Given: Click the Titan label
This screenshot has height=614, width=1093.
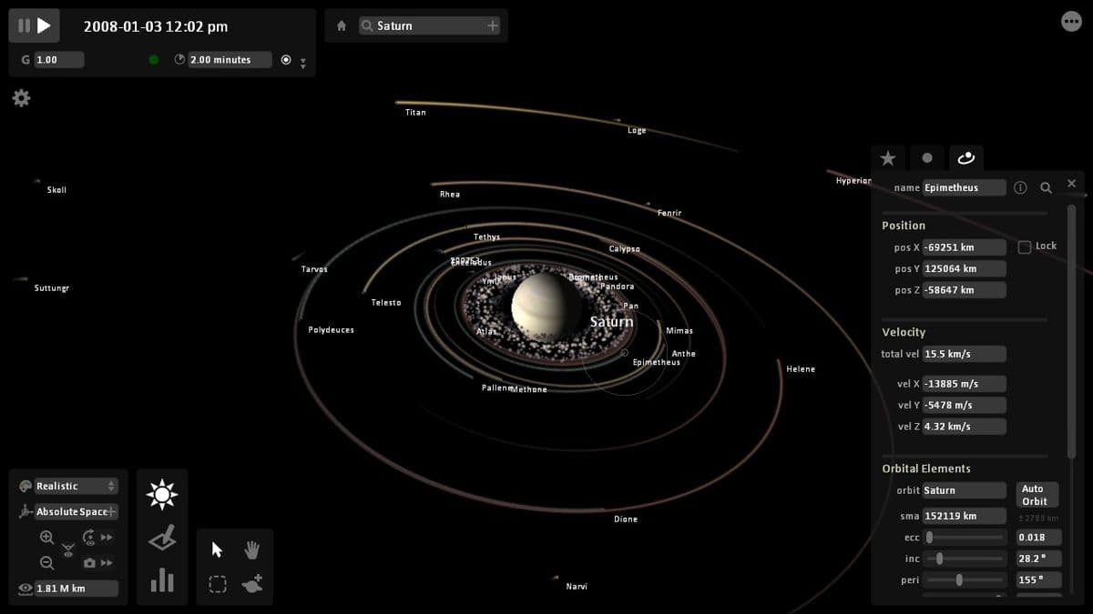Looking at the screenshot, I should [x=415, y=112].
